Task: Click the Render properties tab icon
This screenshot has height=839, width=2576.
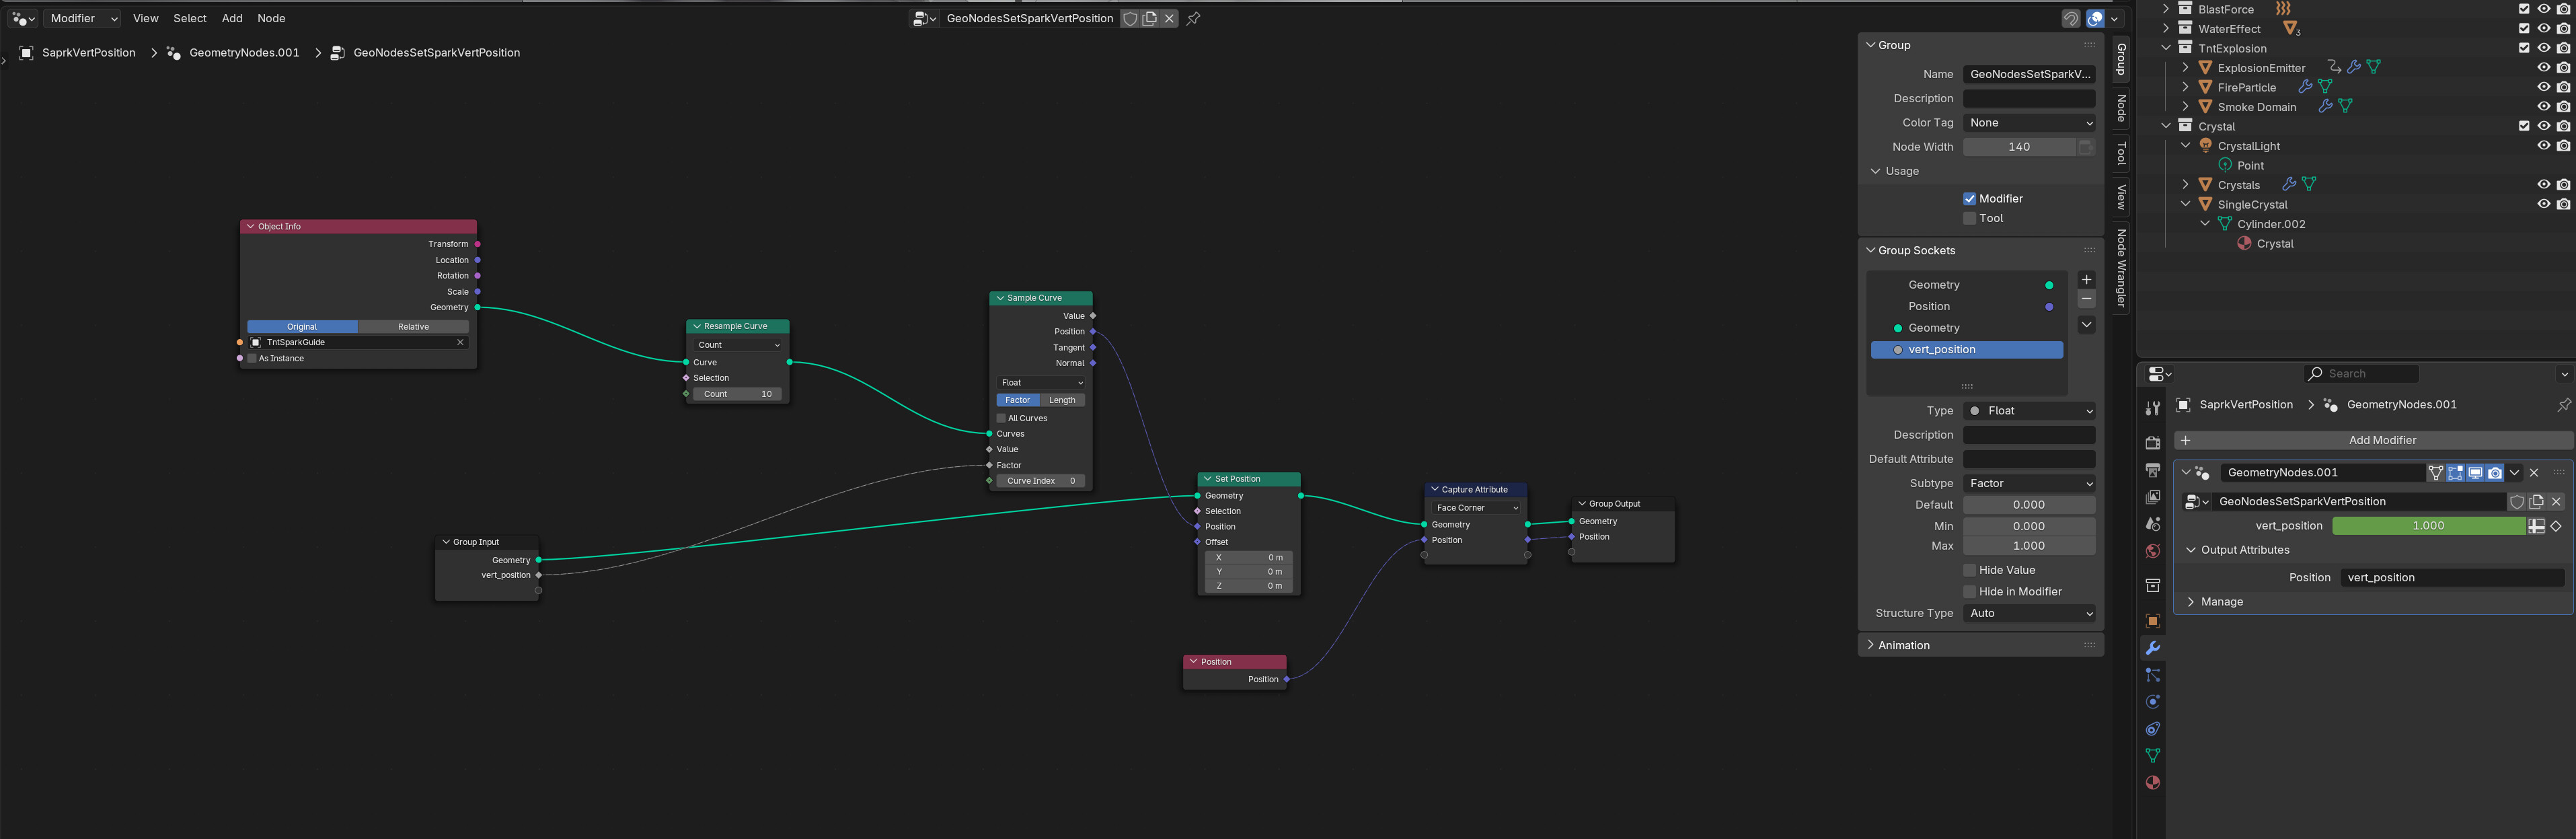Action: (x=2153, y=443)
